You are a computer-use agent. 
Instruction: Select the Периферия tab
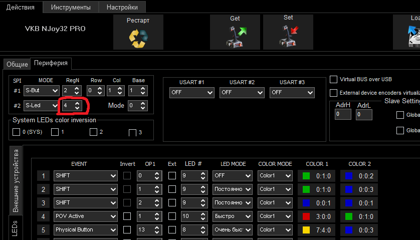pyautogui.click(x=51, y=63)
